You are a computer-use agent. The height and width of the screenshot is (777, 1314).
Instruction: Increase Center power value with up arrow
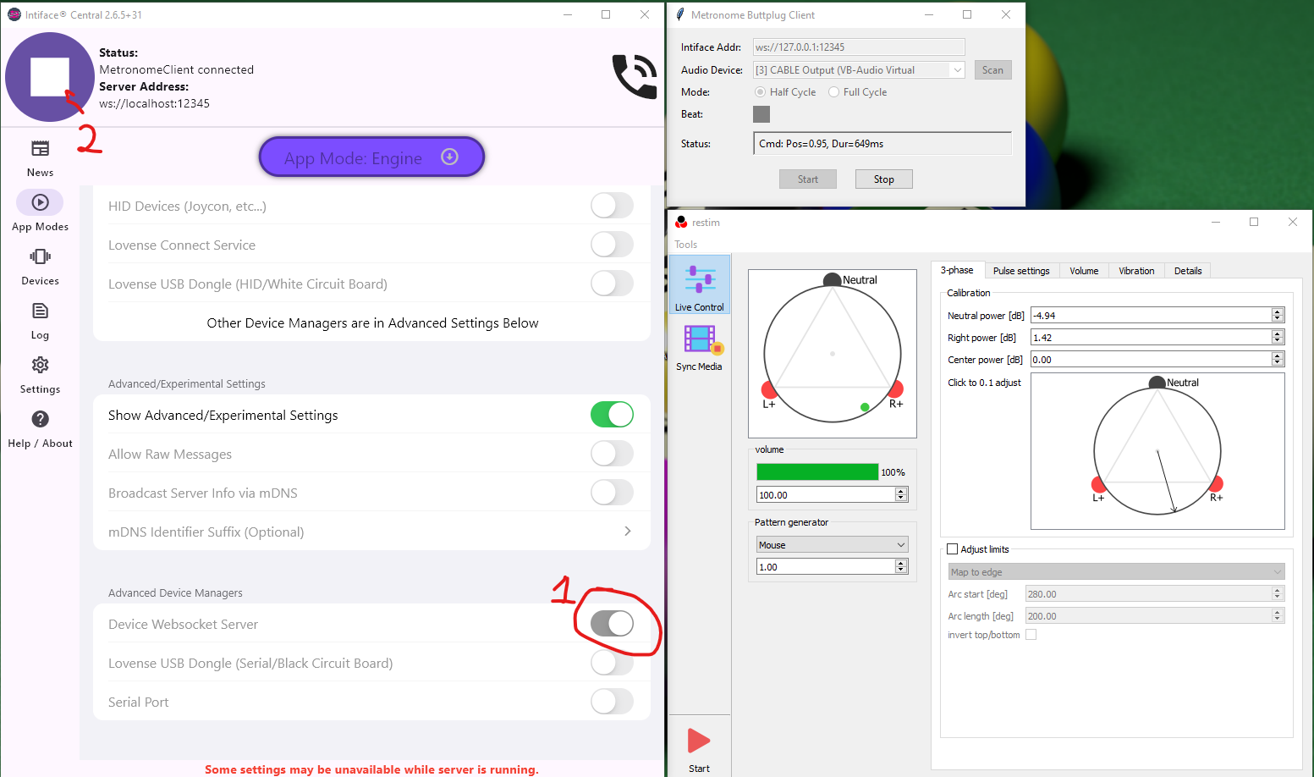1278,356
